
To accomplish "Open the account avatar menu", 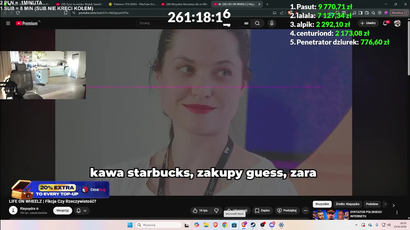I will (x=397, y=23).
